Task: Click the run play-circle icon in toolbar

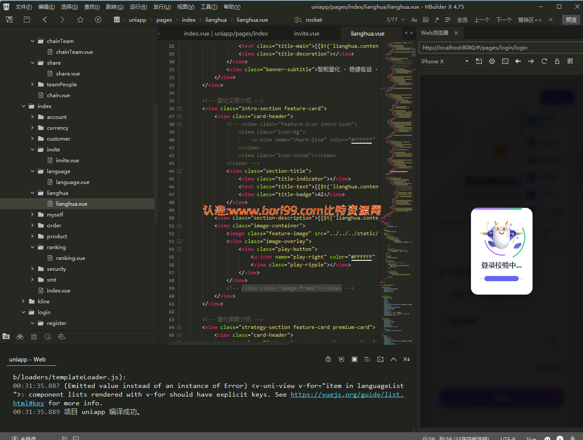Action: click(98, 20)
